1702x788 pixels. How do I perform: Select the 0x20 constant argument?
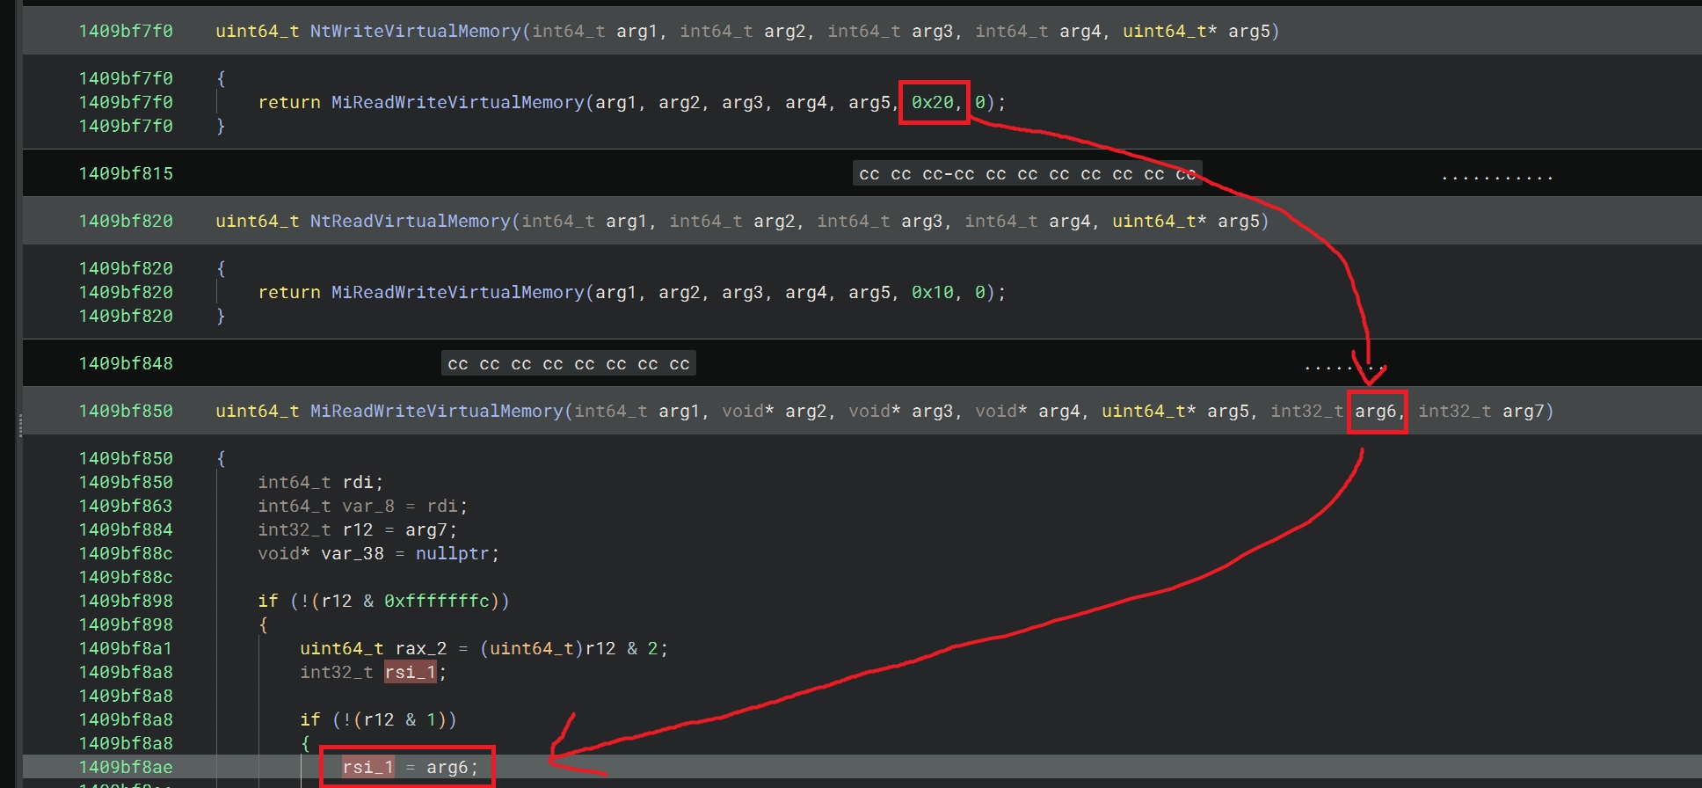tap(932, 103)
